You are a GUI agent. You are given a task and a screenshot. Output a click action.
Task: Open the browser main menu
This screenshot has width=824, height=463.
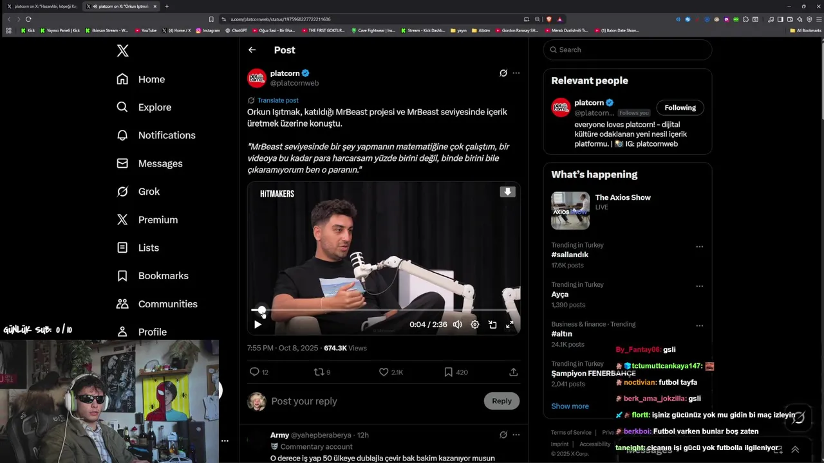coord(818,19)
